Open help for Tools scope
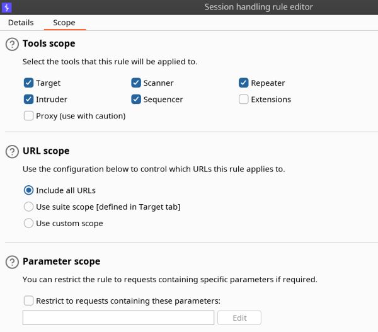This screenshot has width=378, height=332. [x=12, y=44]
